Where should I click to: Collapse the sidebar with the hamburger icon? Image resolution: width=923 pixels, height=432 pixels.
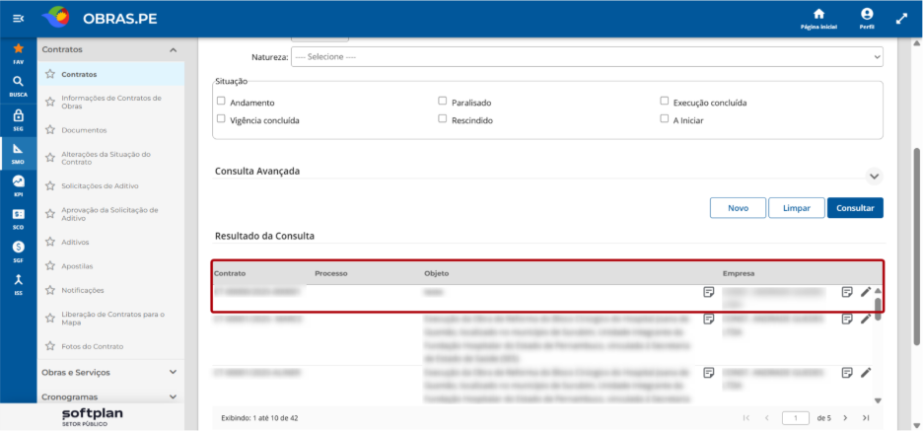[x=19, y=19]
